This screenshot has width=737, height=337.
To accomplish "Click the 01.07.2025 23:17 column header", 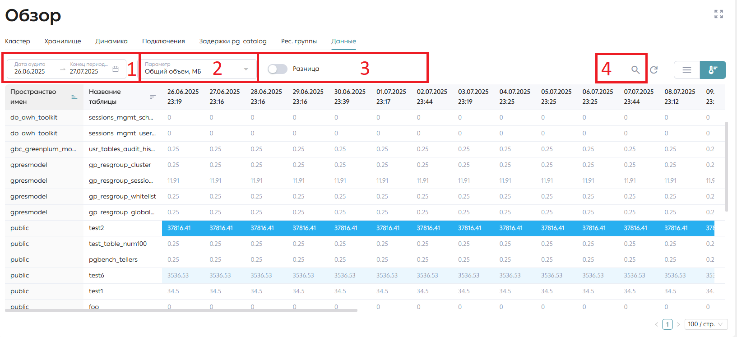I will click(391, 97).
